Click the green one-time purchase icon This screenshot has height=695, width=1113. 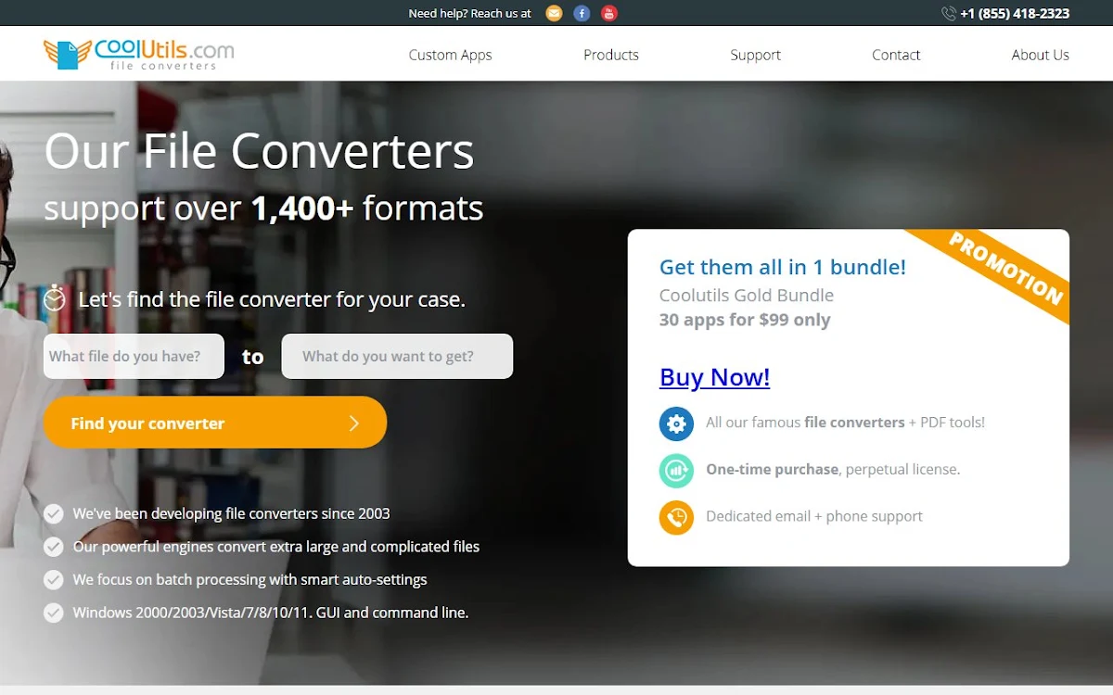point(676,471)
